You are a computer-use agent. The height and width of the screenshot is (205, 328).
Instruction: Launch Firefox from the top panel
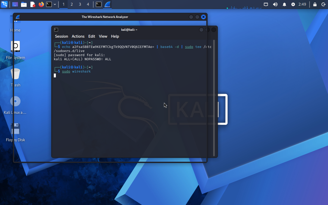tap(41, 4)
